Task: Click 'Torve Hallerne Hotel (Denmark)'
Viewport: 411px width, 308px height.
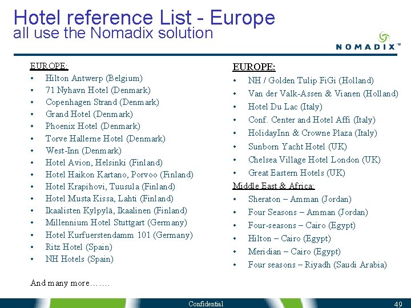Action: (106, 139)
